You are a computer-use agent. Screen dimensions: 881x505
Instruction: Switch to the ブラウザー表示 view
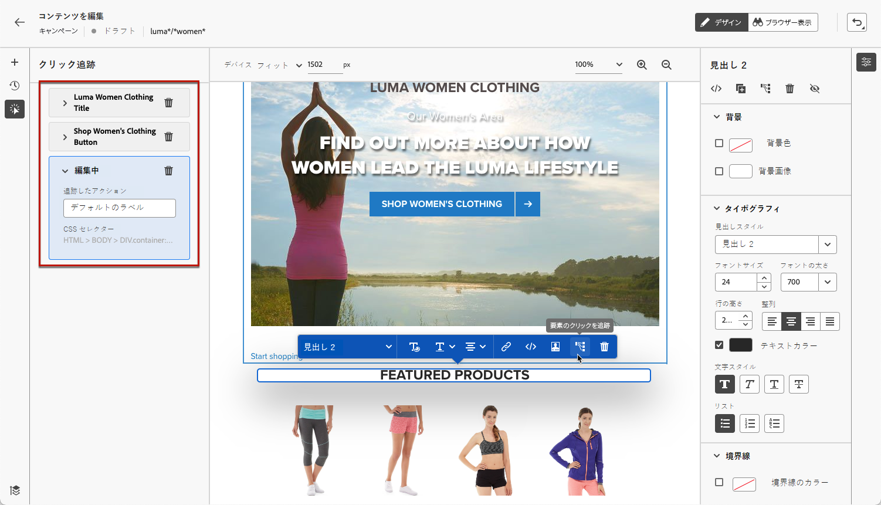coord(783,22)
